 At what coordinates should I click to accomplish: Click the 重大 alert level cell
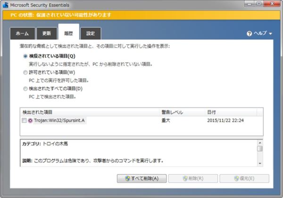click(x=166, y=121)
